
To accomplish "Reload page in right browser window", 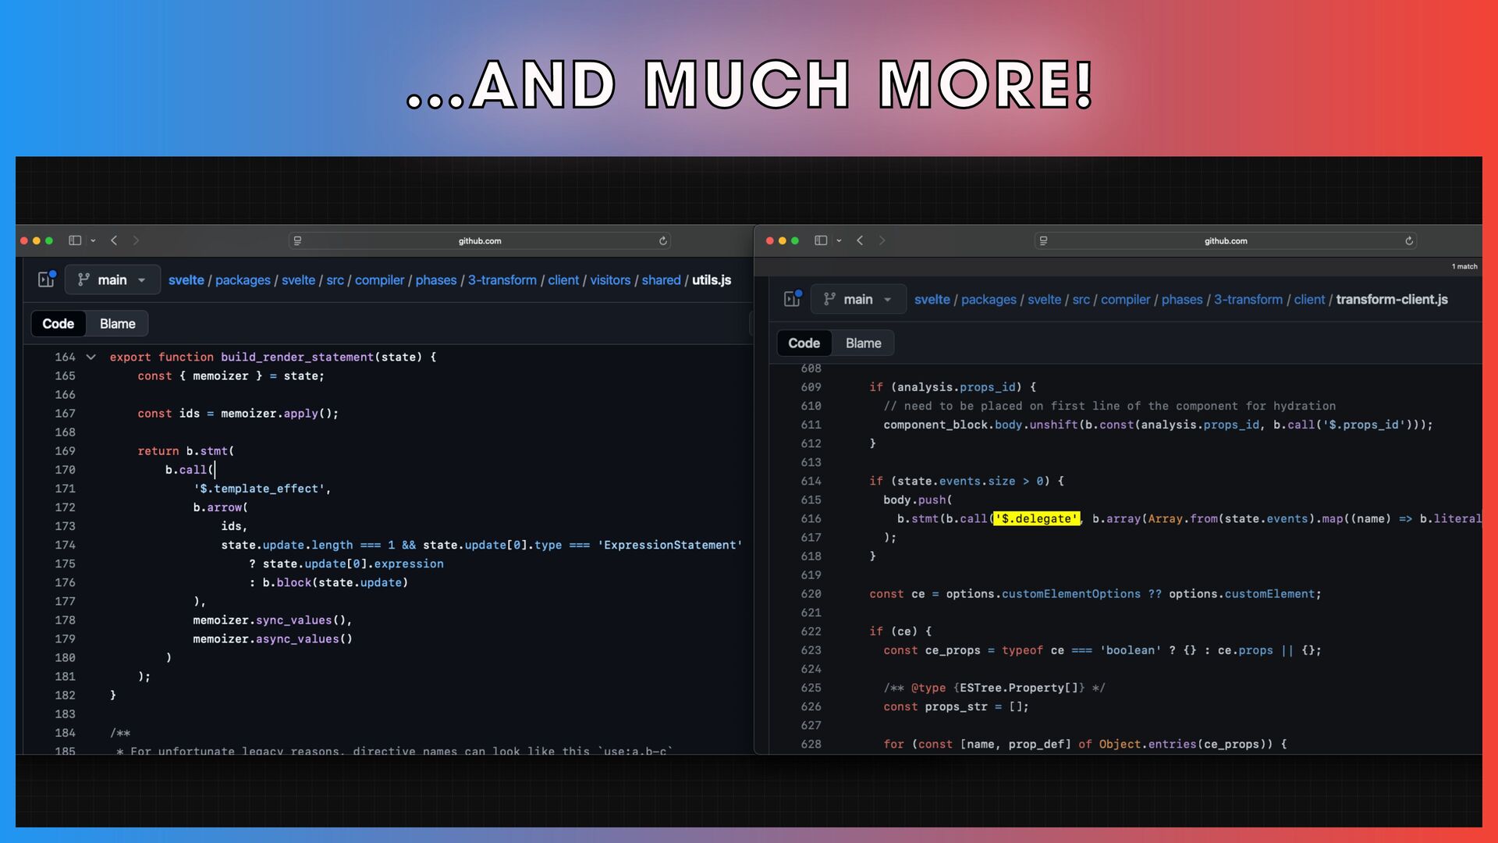I will pyautogui.click(x=1409, y=240).
